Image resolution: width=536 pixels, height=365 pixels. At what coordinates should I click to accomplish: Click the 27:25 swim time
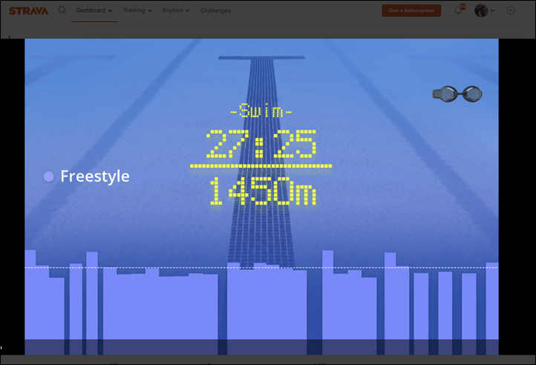tap(261, 144)
